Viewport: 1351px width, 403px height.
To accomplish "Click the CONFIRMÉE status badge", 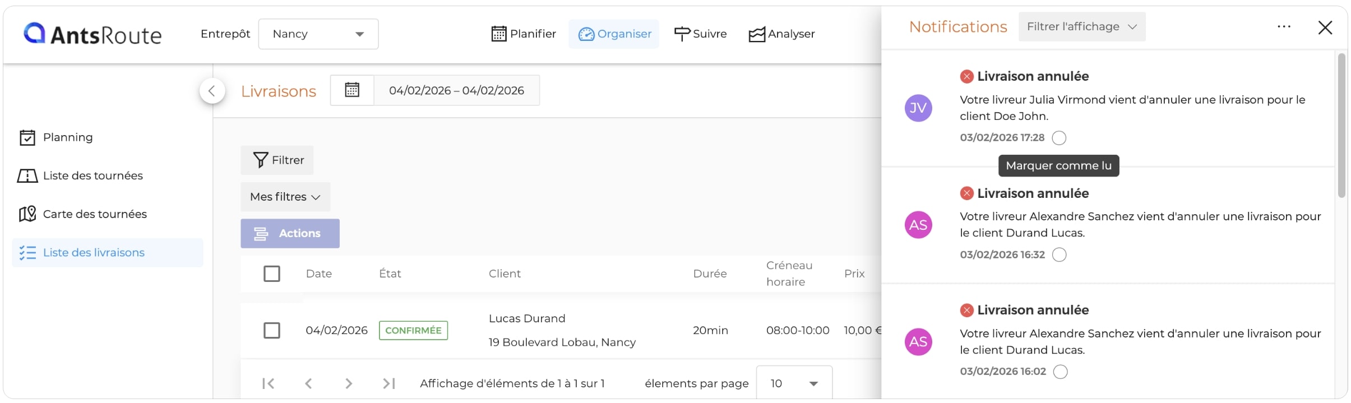I will 414,331.
